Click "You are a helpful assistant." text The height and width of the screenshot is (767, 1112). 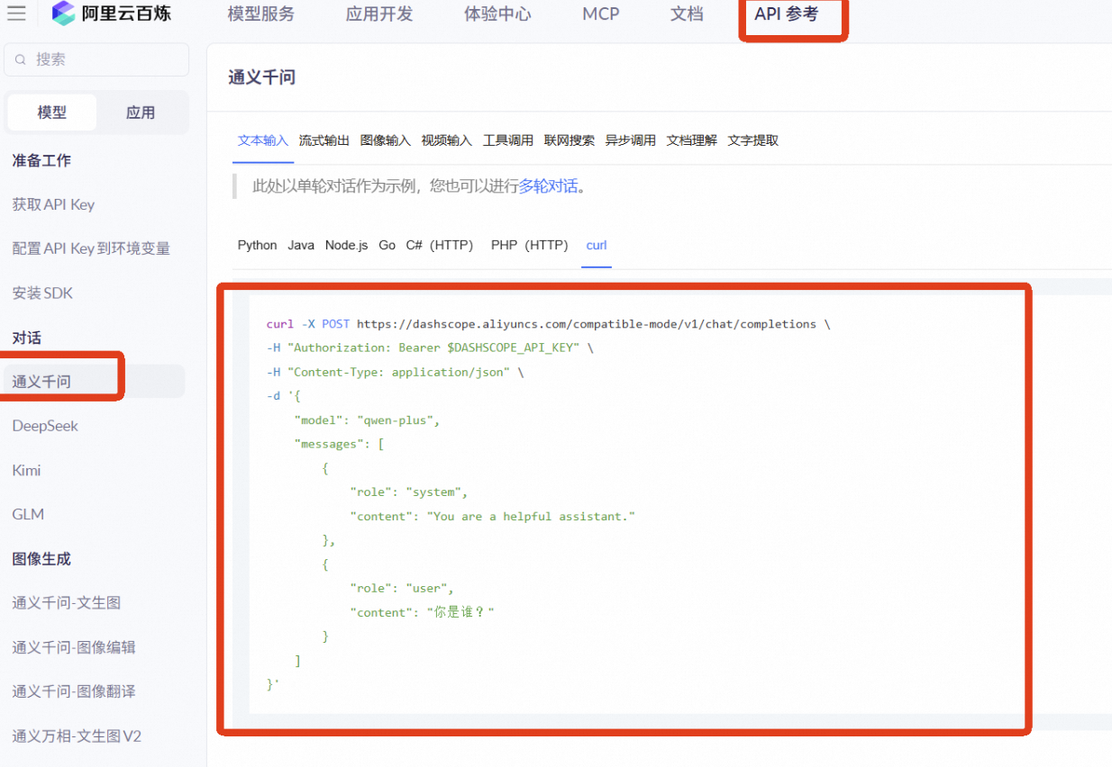[532, 517]
